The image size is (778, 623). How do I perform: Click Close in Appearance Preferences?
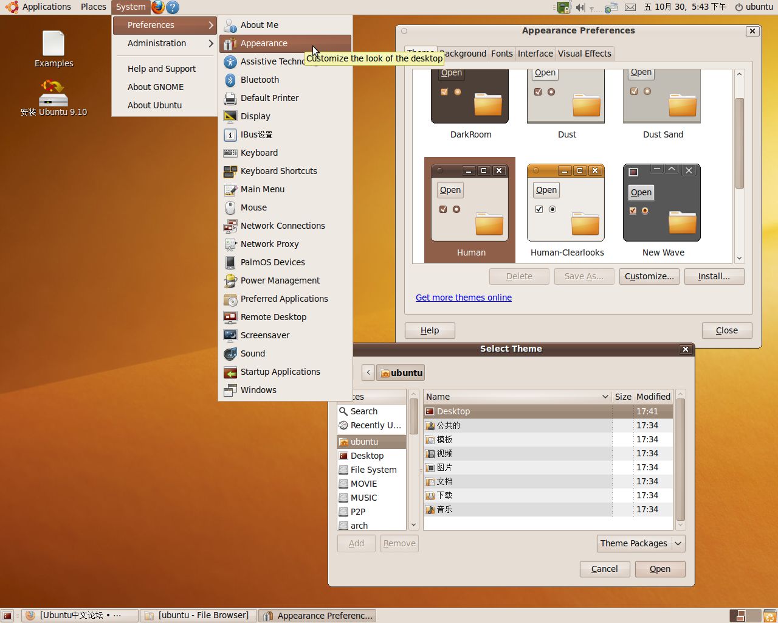[x=727, y=330]
